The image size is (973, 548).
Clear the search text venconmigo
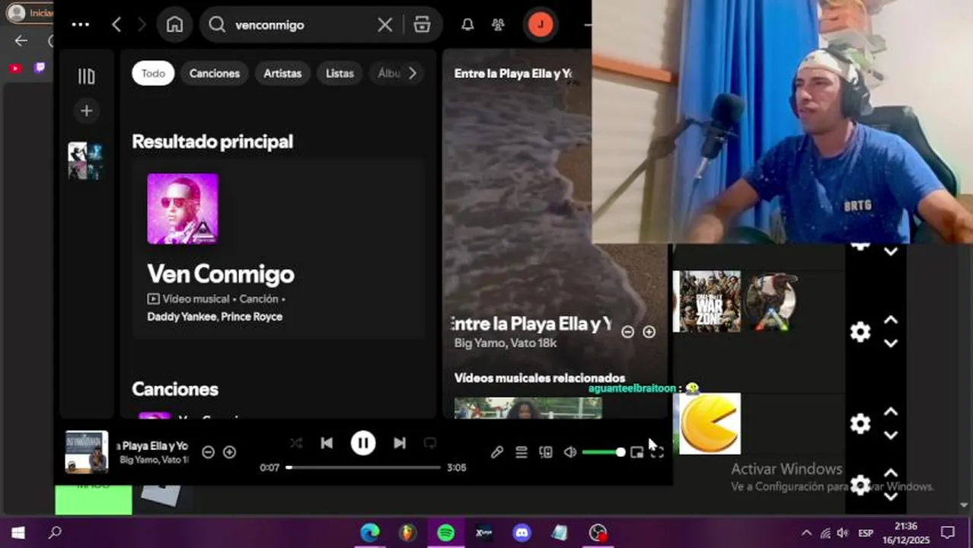pos(384,24)
